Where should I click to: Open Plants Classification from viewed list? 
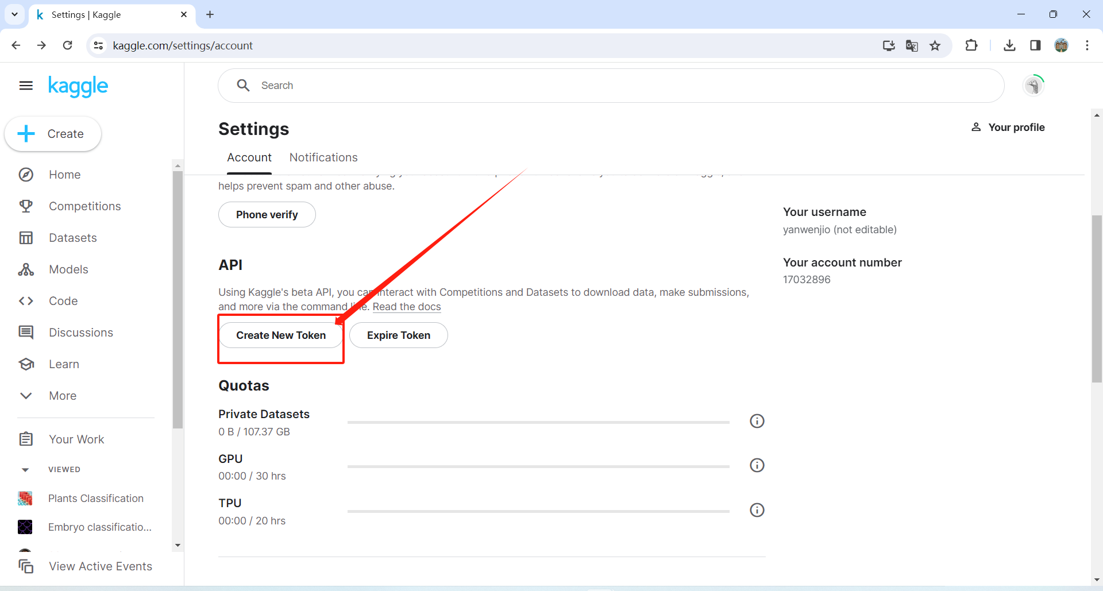(x=95, y=499)
